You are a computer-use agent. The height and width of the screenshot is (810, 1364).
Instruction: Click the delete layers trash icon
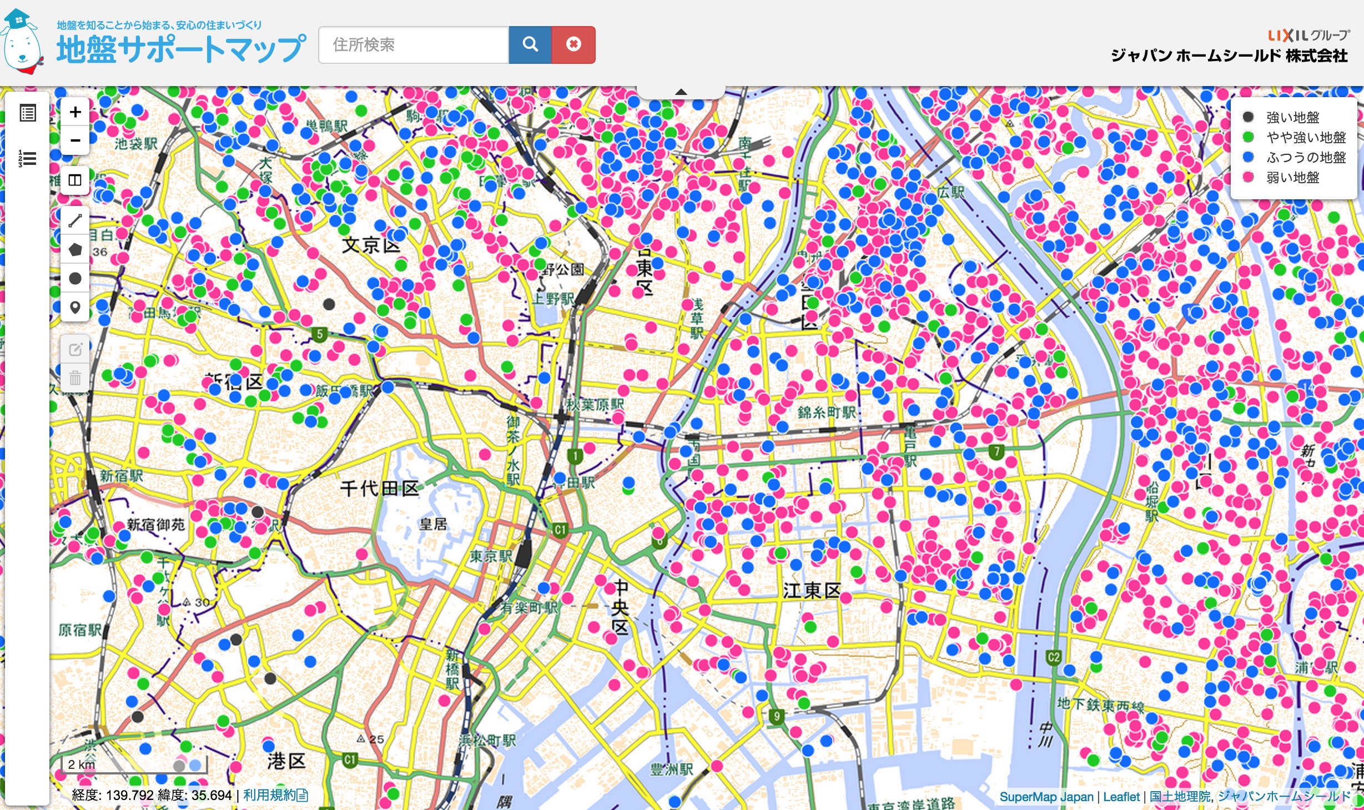click(75, 378)
